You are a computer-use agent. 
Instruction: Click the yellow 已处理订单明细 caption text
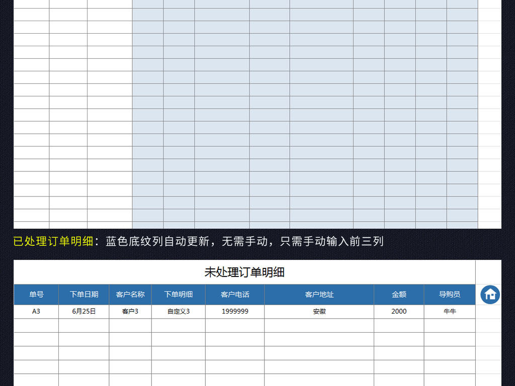53,241
